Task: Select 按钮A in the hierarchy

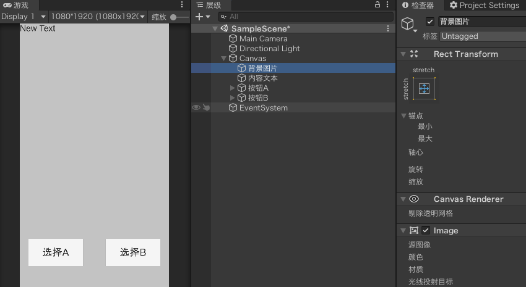Action: pos(258,88)
